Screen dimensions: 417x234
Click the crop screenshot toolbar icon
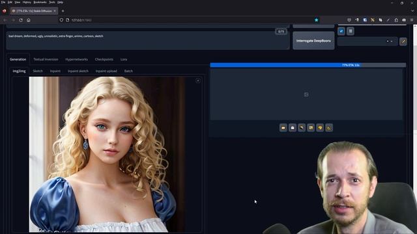pos(381,20)
